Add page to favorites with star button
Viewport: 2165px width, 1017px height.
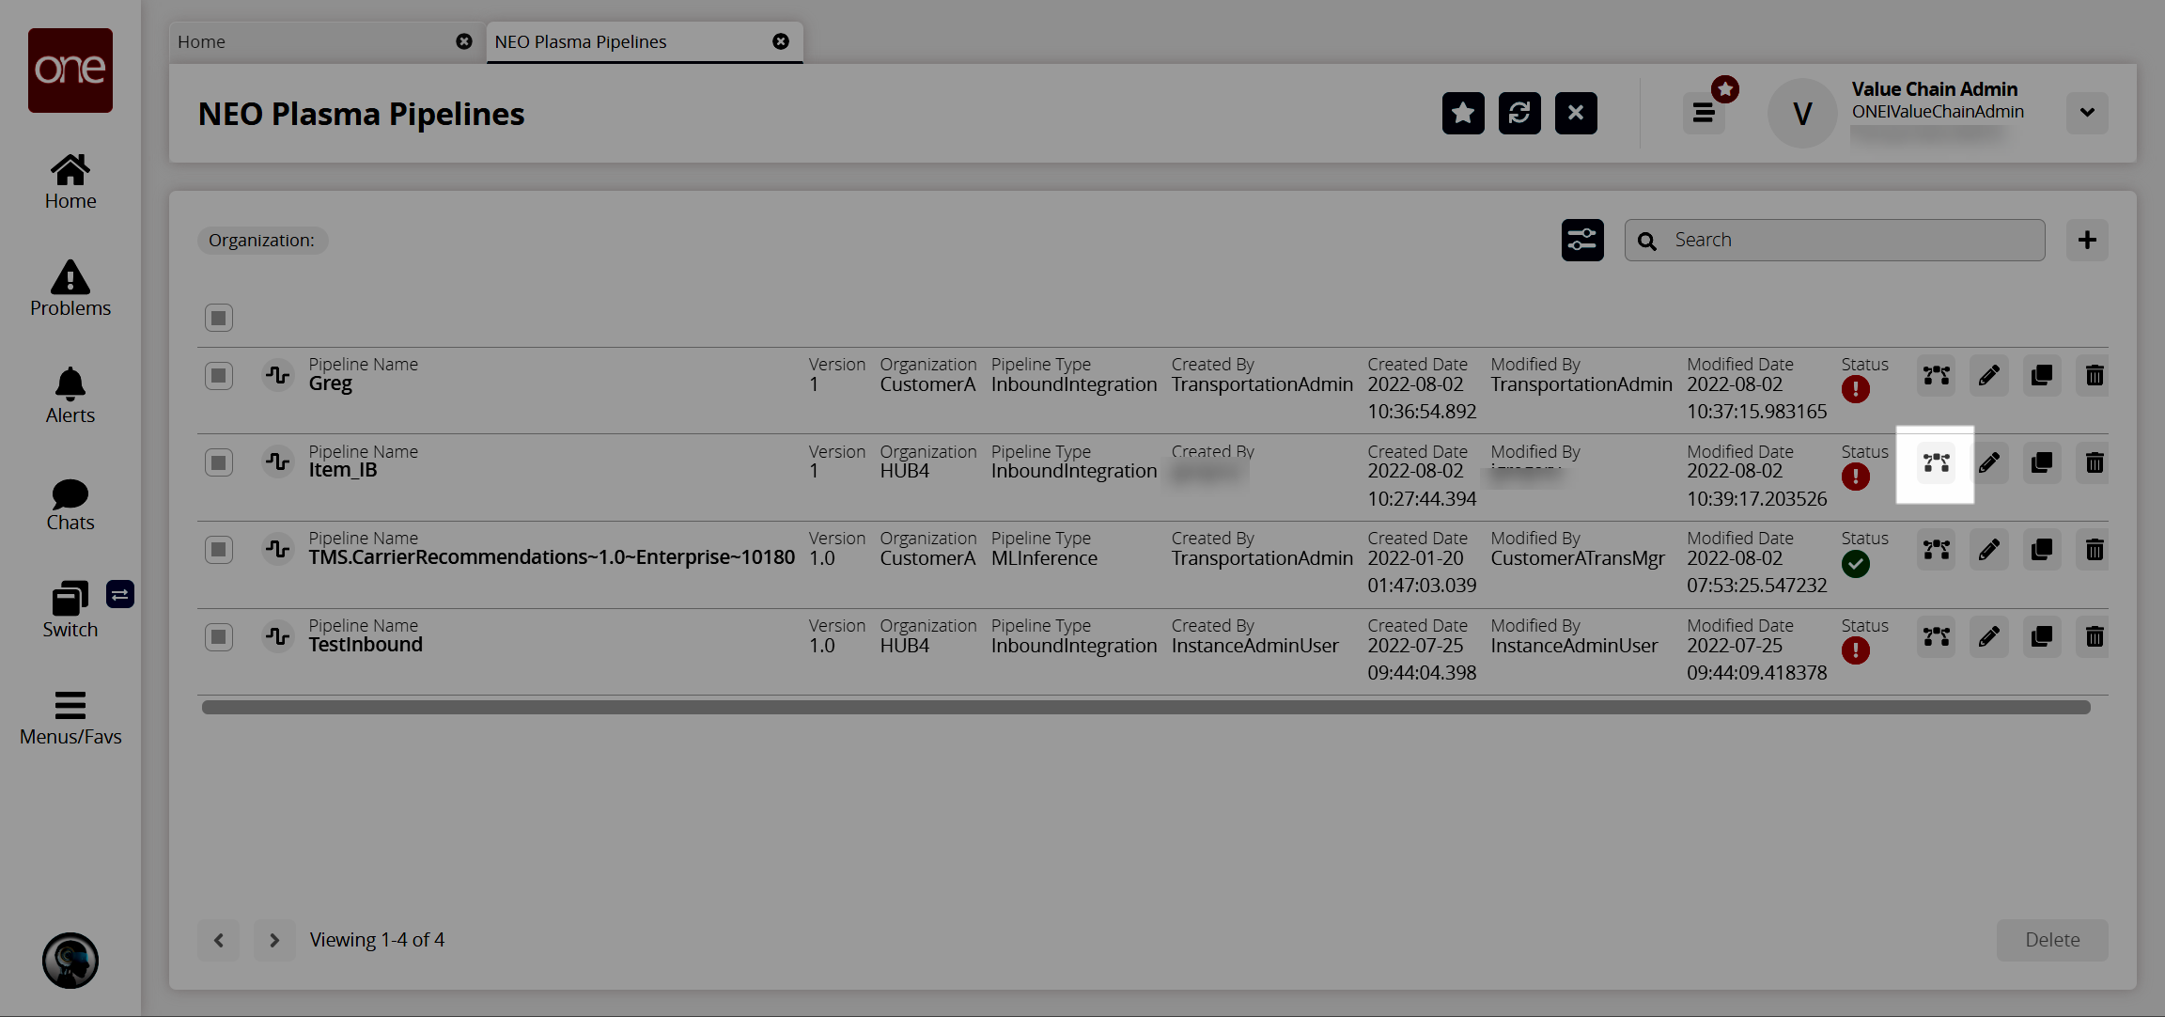[1463, 114]
